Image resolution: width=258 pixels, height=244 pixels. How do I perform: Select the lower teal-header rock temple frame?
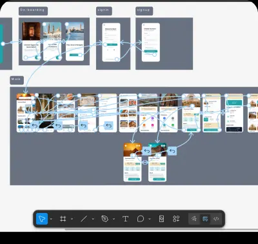pyautogui.click(x=157, y=163)
